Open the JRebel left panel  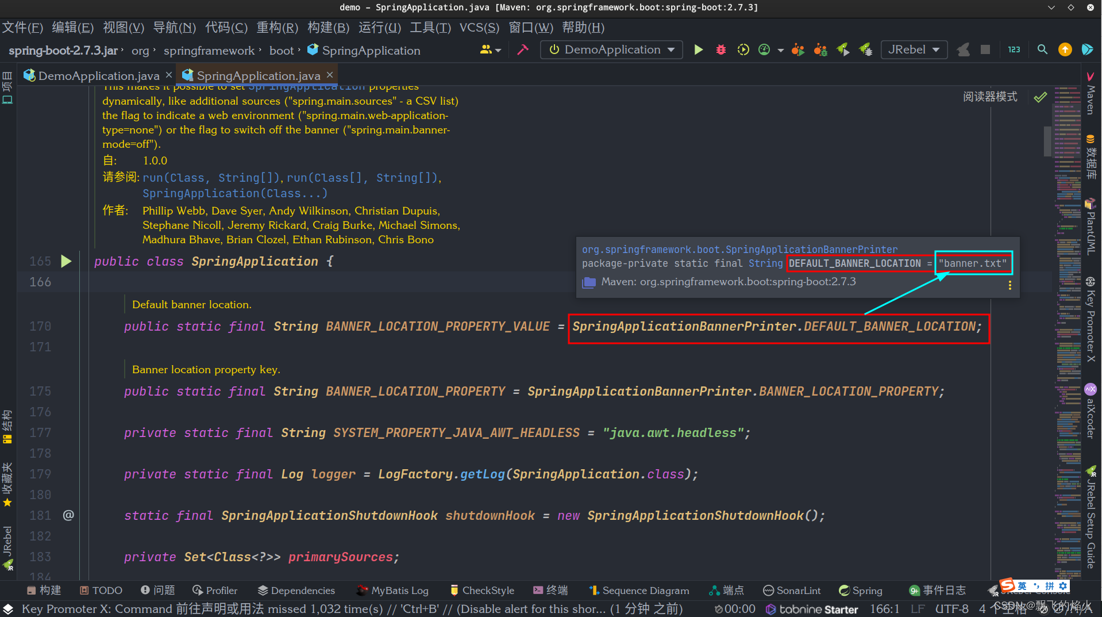[7, 547]
